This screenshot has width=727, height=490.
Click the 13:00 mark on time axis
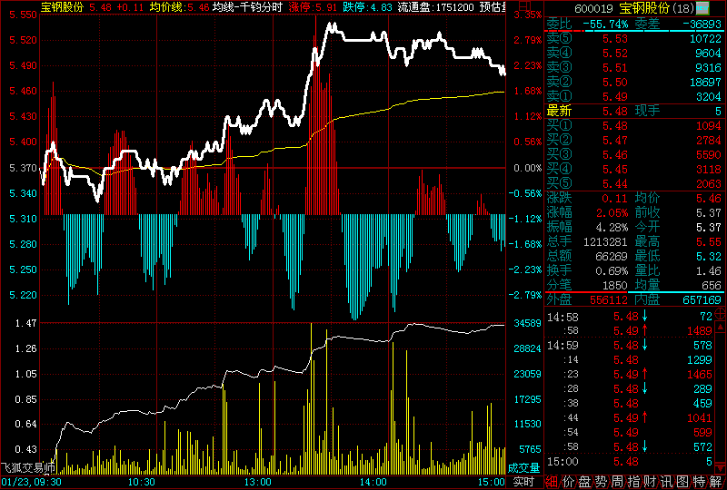258,482
